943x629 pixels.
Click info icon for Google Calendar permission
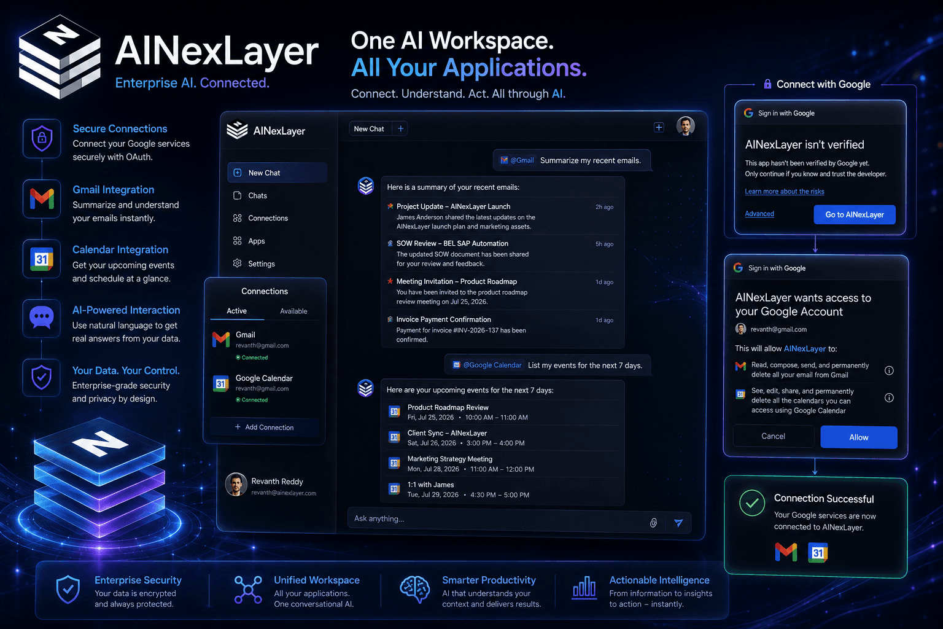pyautogui.click(x=889, y=397)
